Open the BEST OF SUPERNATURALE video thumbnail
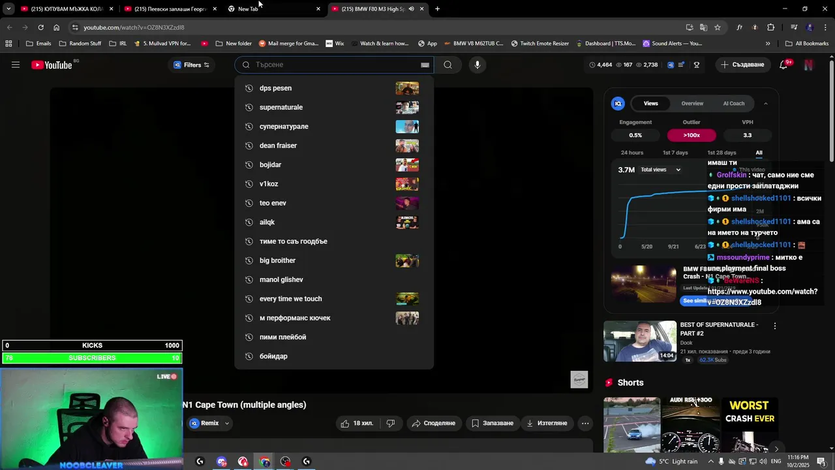Image resolution: width=835 pixels, height=470 pixels. click(x=640, y=341)
